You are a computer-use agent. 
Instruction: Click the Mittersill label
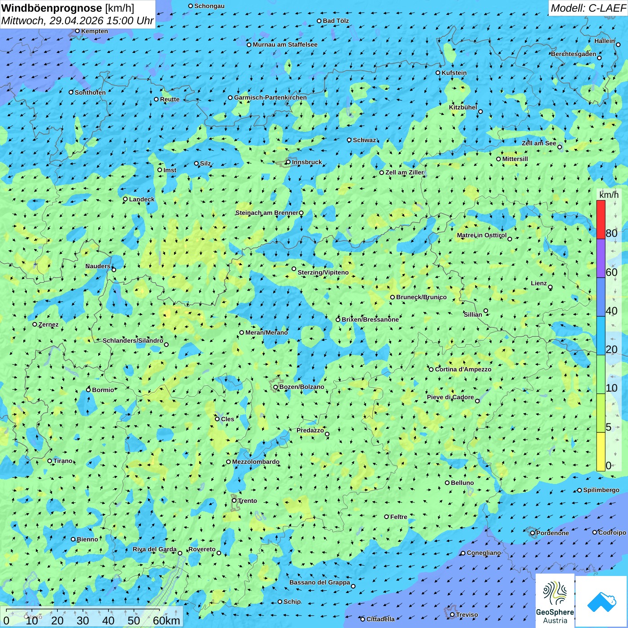(515, 159)
